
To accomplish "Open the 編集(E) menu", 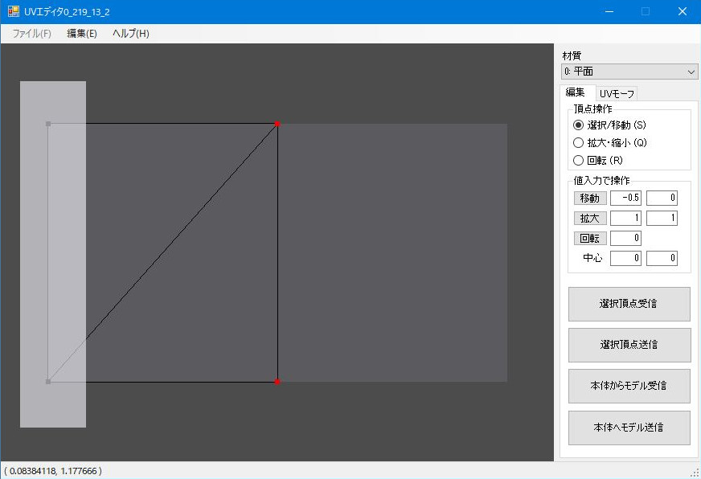I will (x=82, y=34).
